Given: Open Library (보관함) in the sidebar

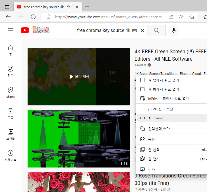Looking at the screenshot, I should [11, 135].
